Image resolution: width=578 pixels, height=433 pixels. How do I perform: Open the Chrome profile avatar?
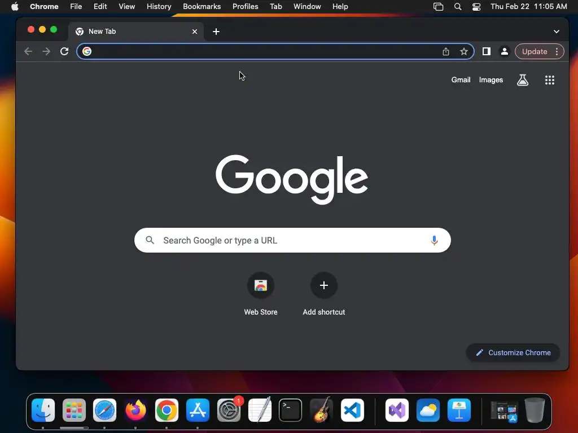pyautogui.click(x=504, y=51)
